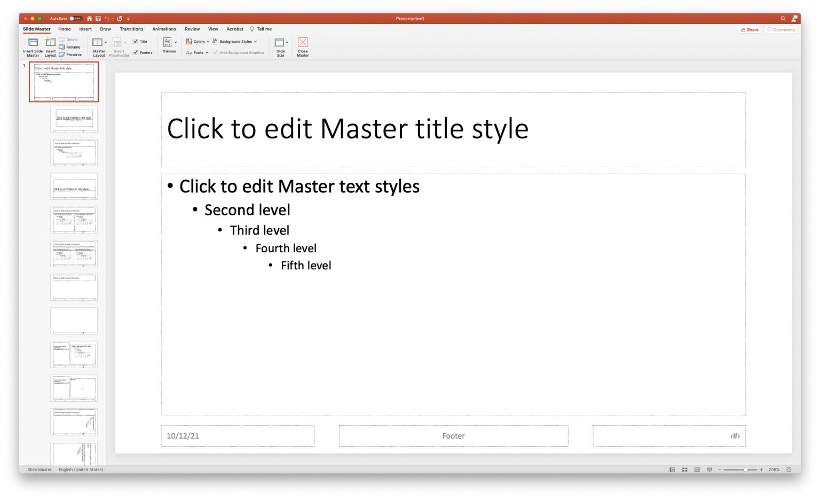Click the Insert Slide Master icon
The image size is (820, 499).
click(x=33, y=43)
